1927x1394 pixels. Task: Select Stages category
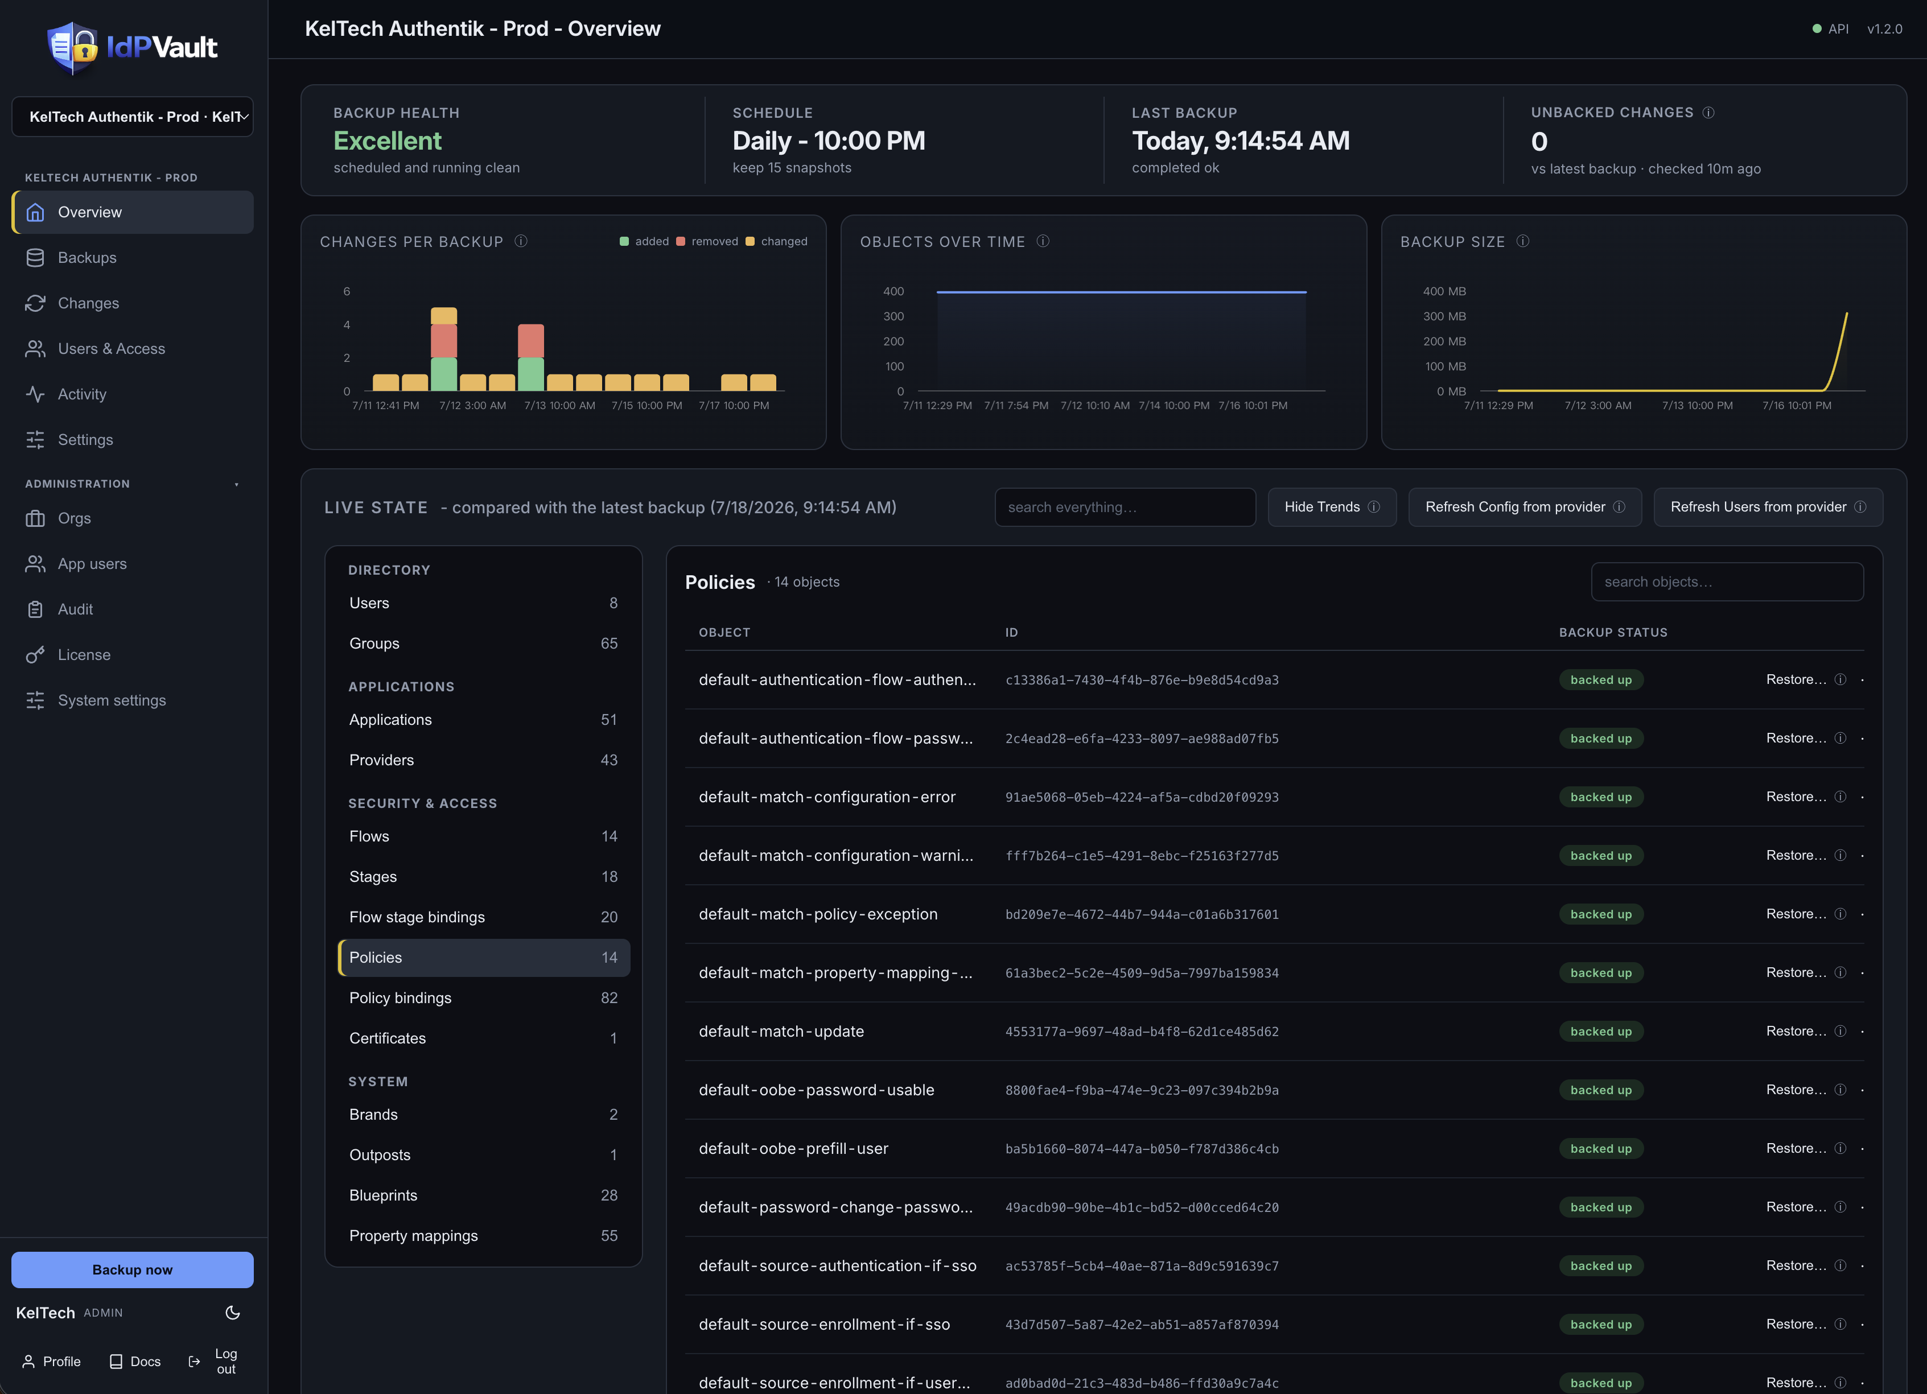pyautogui.click(x=483, y=877)
